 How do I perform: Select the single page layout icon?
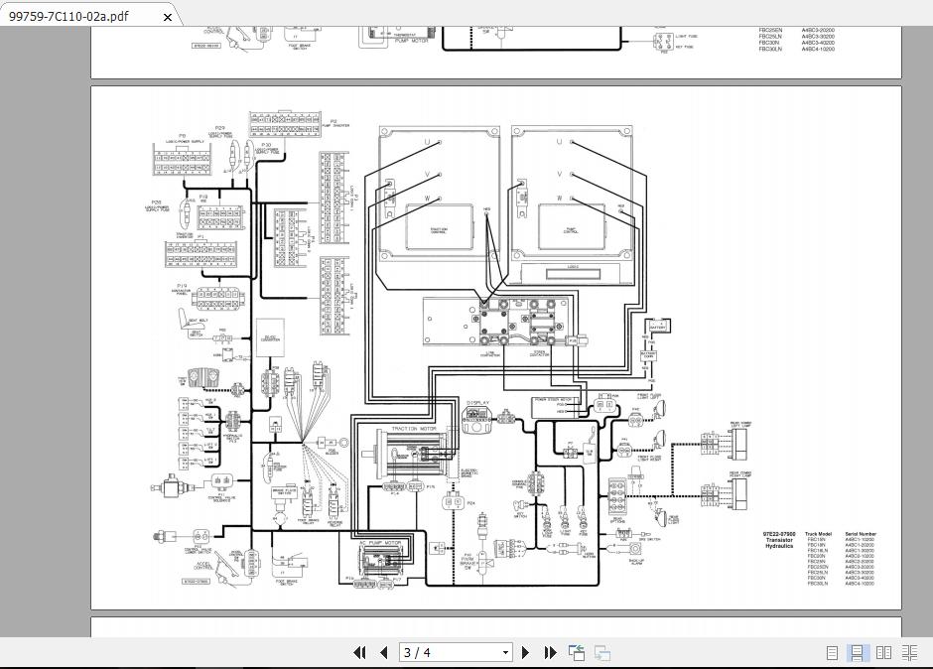(830, 652)
